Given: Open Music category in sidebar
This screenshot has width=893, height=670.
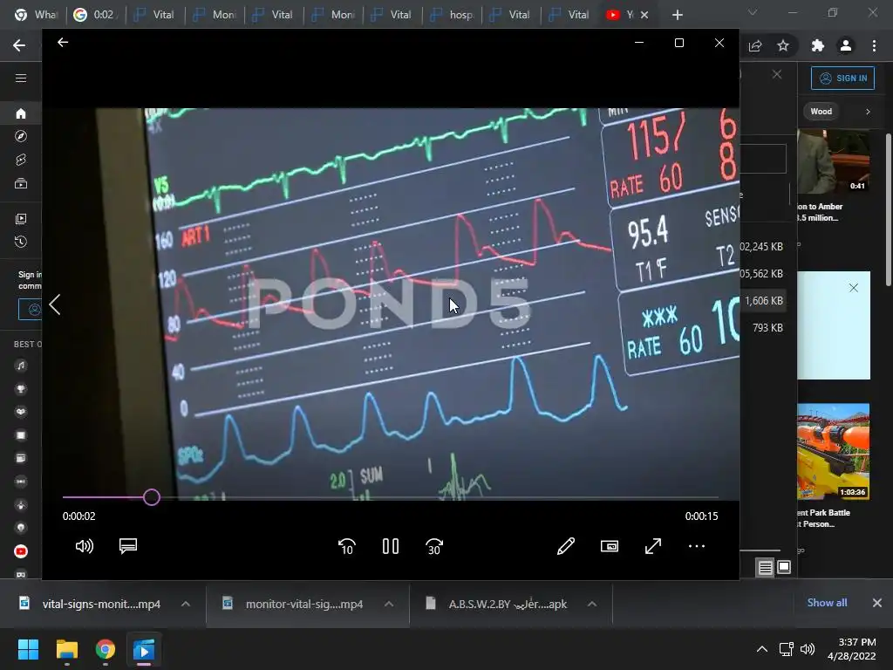Looking at the screenshot, I should pos(21,366).
